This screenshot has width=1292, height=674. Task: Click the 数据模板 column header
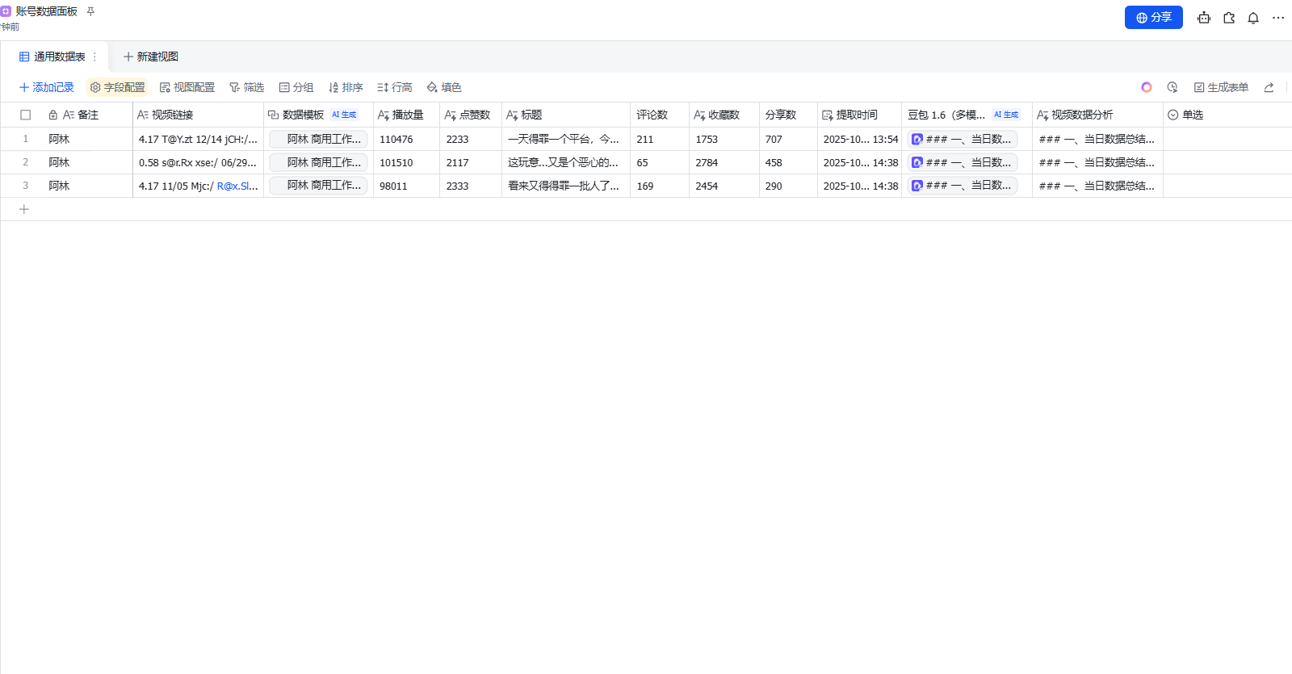[x=318, y=115]
